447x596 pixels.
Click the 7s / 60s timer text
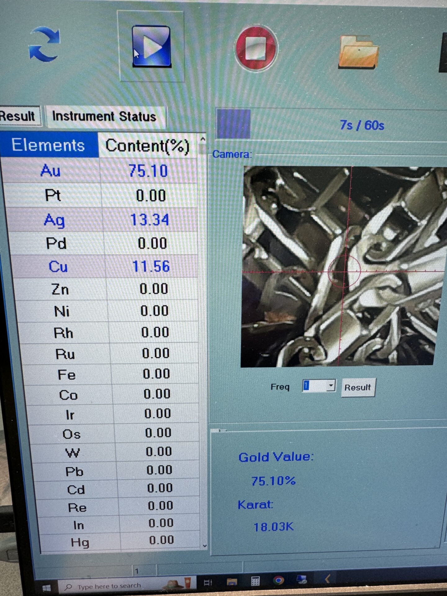tap(362, 125)
